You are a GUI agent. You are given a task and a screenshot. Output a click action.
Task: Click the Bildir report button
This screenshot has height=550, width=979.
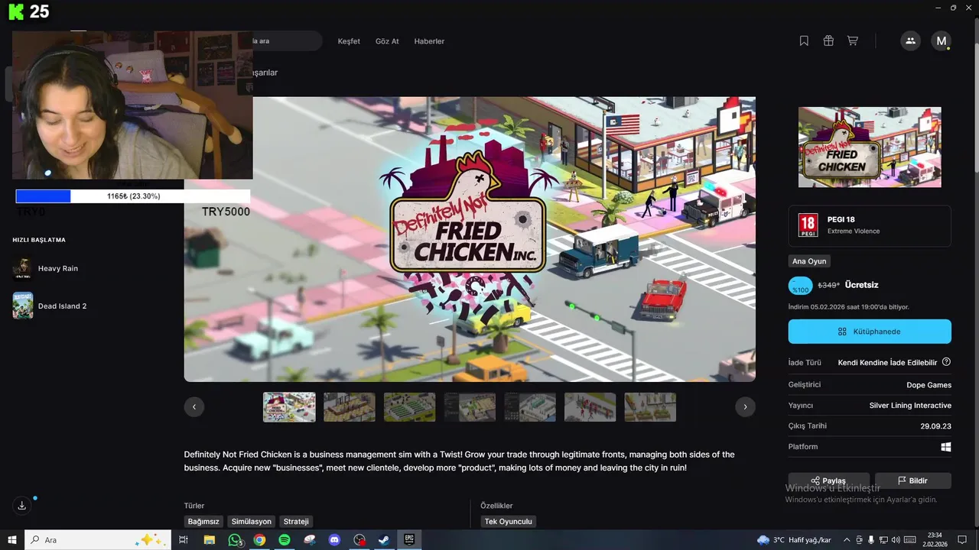(913, 480)
